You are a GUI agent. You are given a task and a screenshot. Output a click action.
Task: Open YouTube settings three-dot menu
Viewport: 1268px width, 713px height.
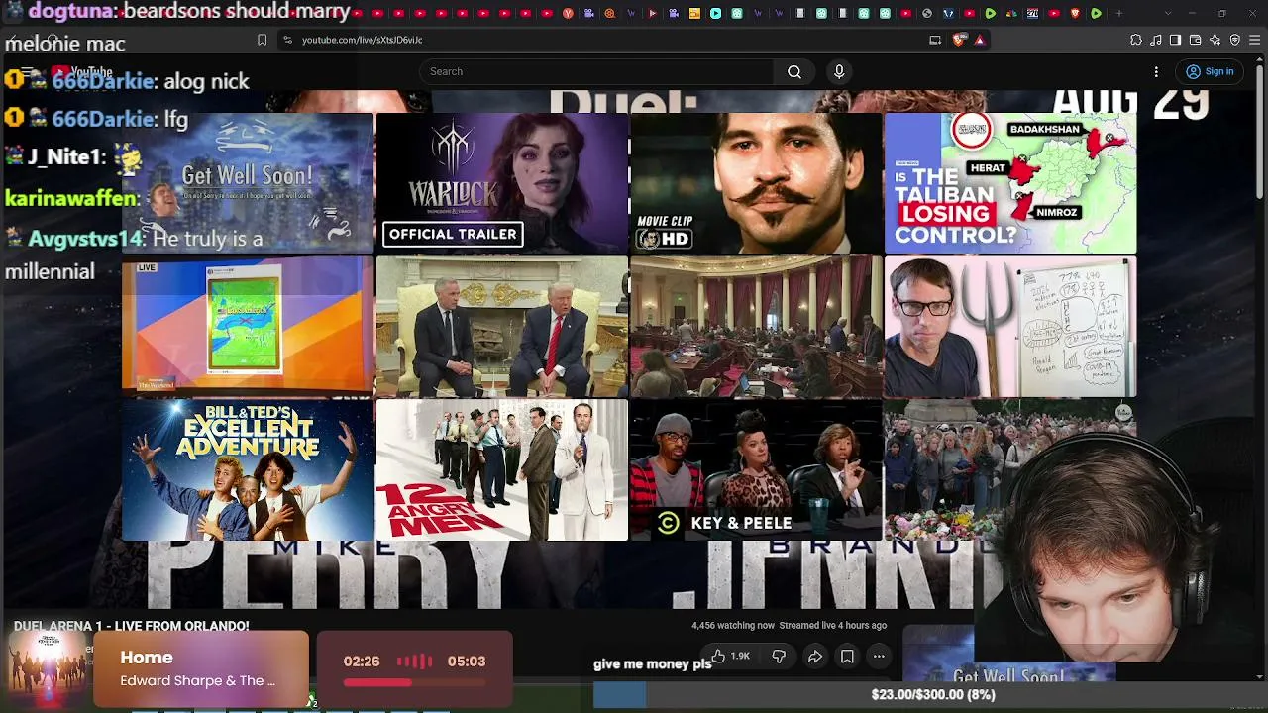click(x=1156, y=71)
